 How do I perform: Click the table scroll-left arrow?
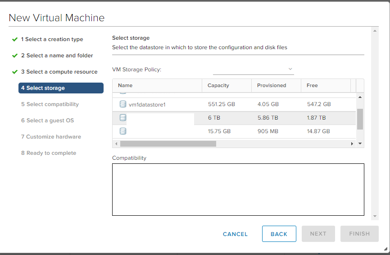[x=116, y=144]
